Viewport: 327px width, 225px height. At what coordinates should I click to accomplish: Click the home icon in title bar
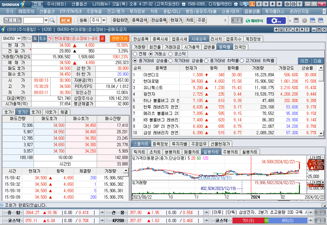click(x=287, y=4)
